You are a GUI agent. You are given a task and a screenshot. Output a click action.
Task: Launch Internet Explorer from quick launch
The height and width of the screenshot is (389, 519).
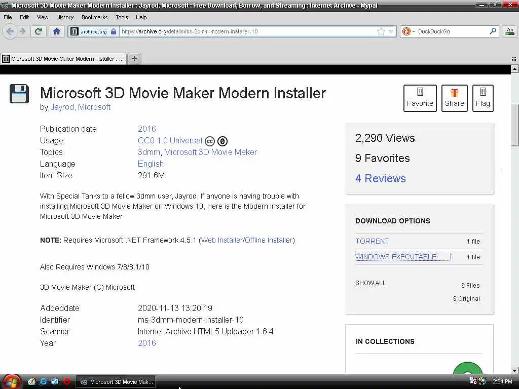[x=43, y=382]
